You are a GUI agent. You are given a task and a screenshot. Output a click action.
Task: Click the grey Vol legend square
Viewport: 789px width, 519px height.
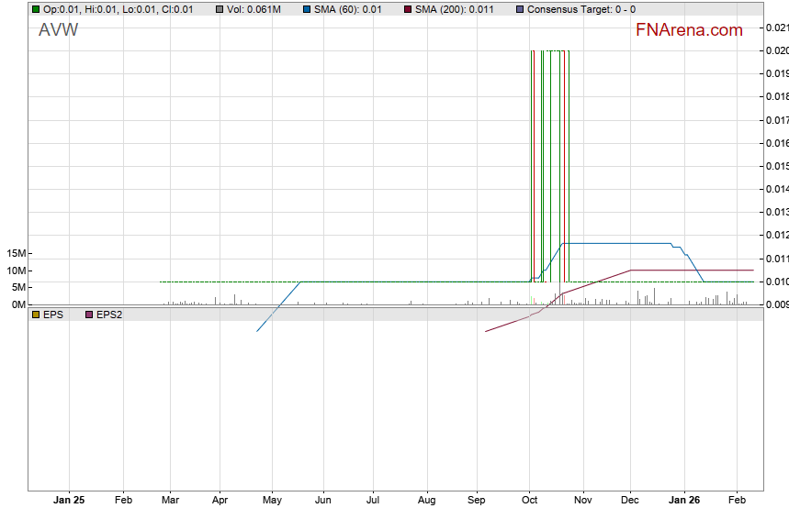(220, 9)
